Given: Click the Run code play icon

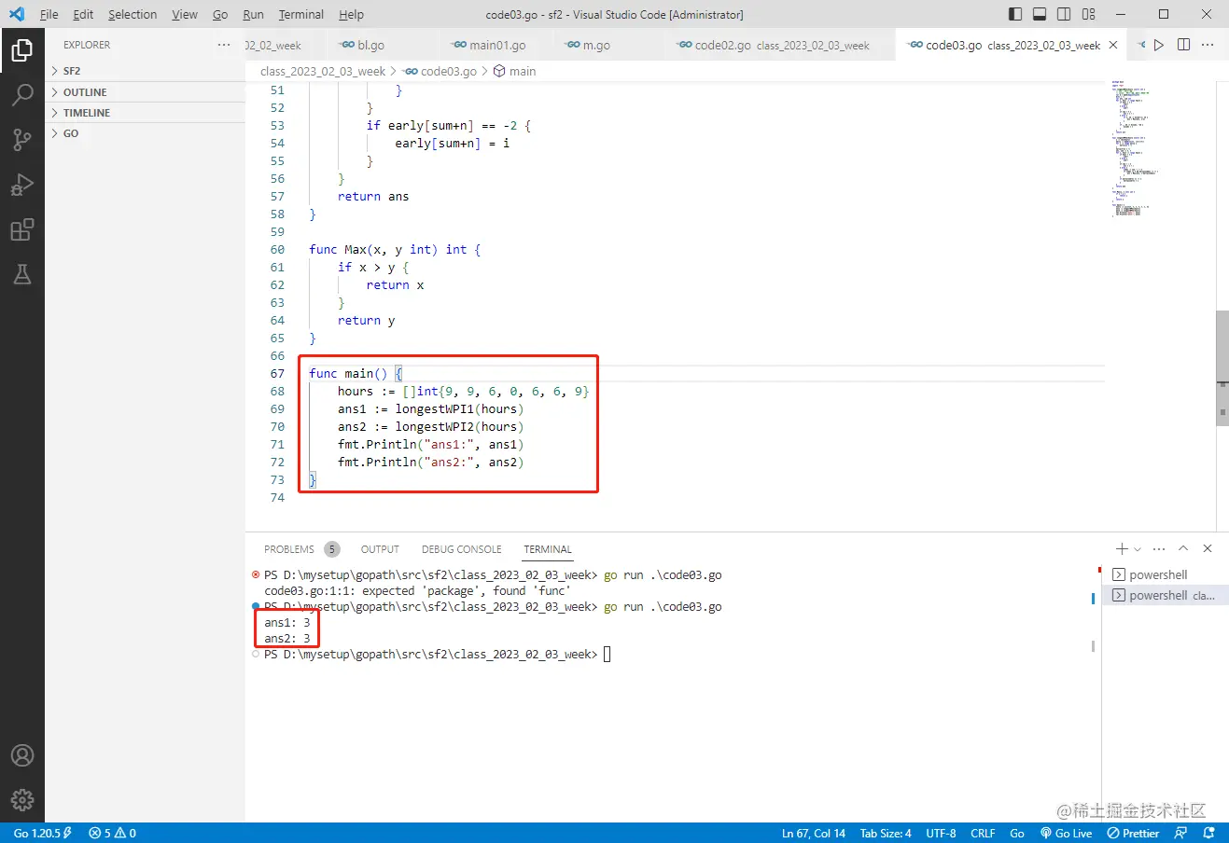Looking at the screenshot, I should pyautogui.click(x=1159, y=45).
